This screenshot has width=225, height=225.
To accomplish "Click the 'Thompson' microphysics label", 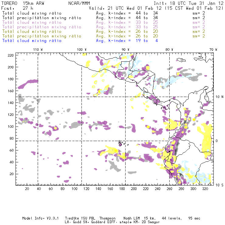I will [x=107, y=219].
